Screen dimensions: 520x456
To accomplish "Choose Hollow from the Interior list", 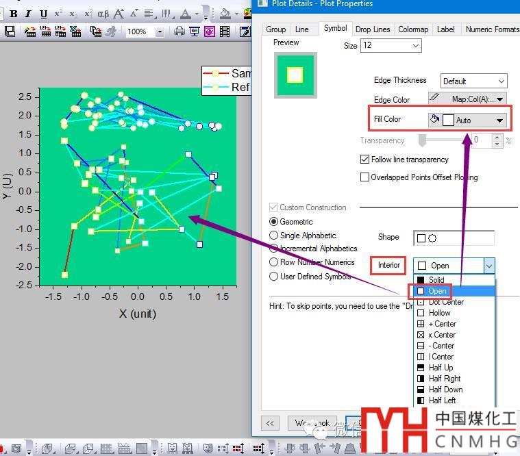I will click(439, 313).
